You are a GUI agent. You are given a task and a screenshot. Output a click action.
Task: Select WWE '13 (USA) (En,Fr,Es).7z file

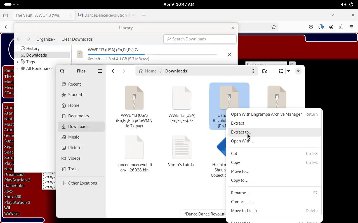click(182, 104)
